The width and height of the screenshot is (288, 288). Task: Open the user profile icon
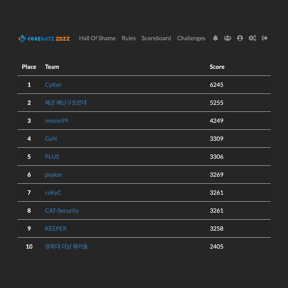click(240, 38)
